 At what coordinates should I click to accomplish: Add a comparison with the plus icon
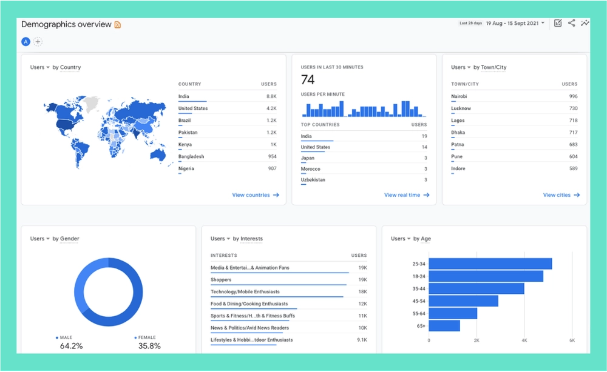point(38,41)
